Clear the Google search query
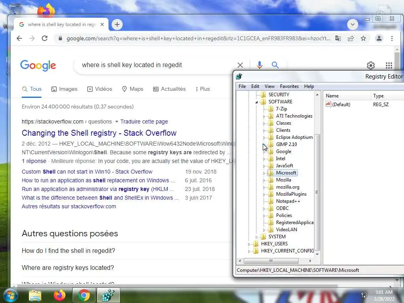 (240, 65)
